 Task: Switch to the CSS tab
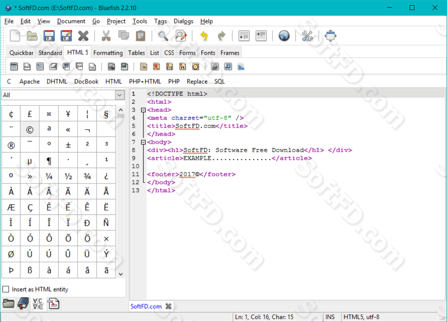click(169, 53)
